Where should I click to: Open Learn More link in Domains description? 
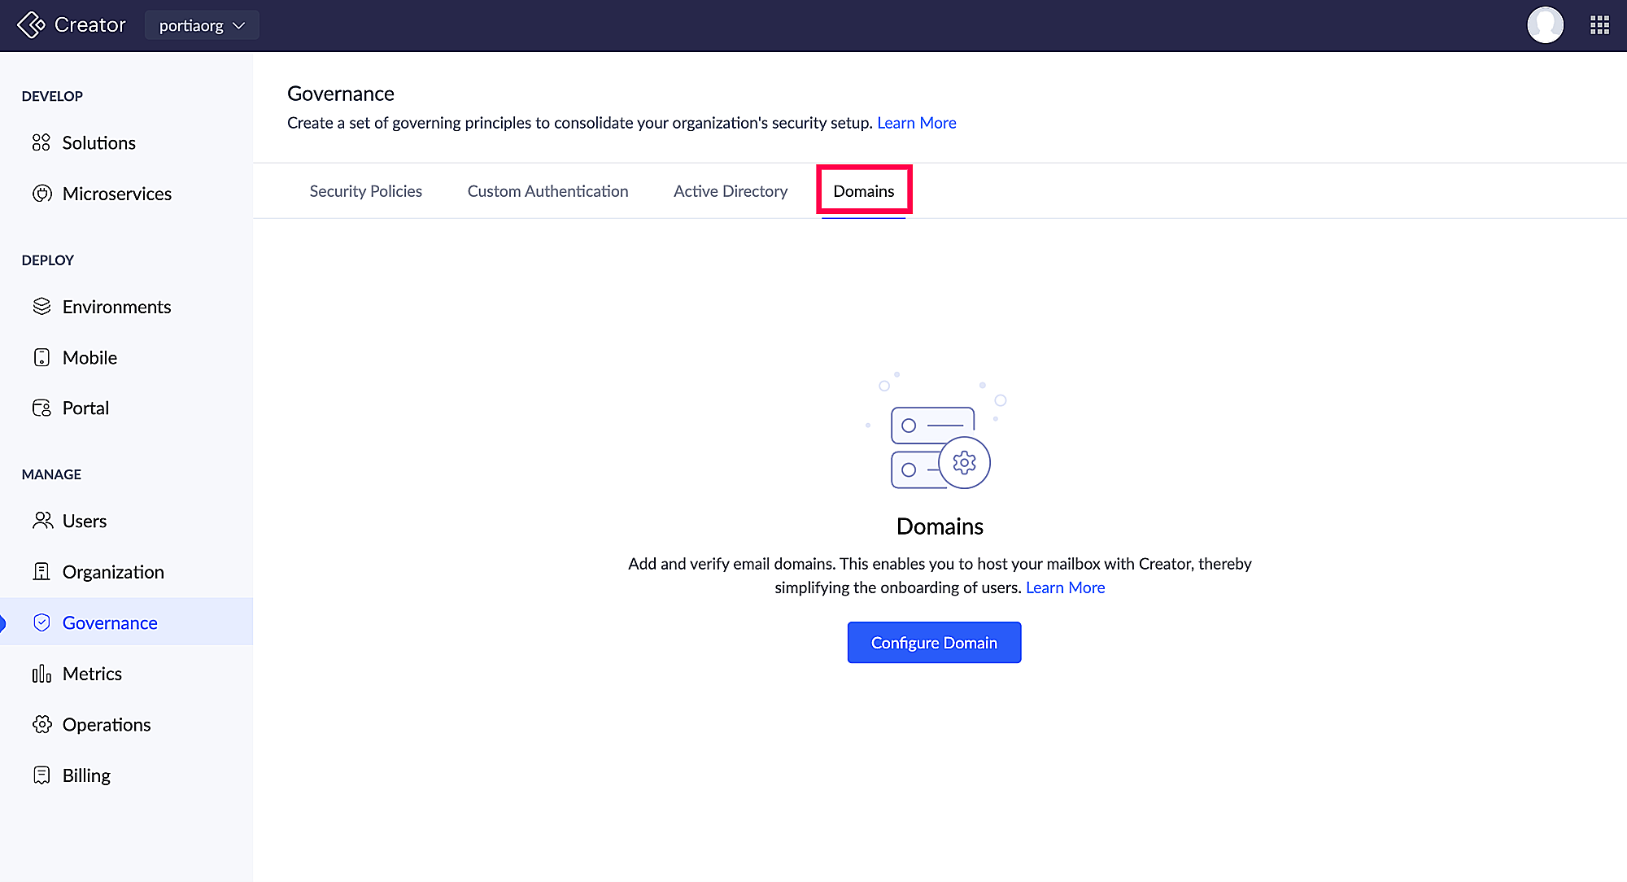pyautogui.click(x=1065, y=587)
